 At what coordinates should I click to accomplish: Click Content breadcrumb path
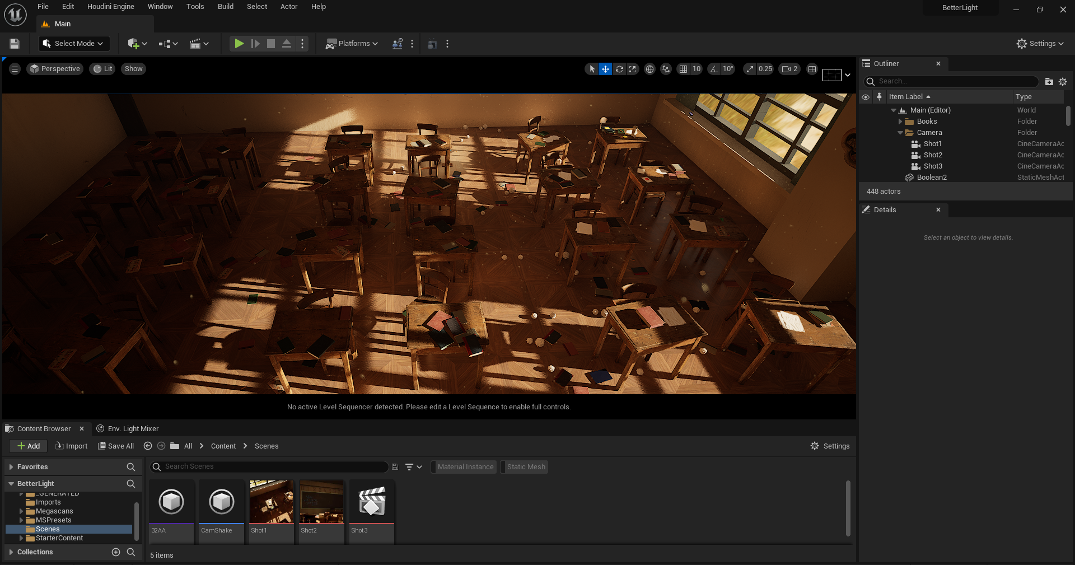coord(223,446)
